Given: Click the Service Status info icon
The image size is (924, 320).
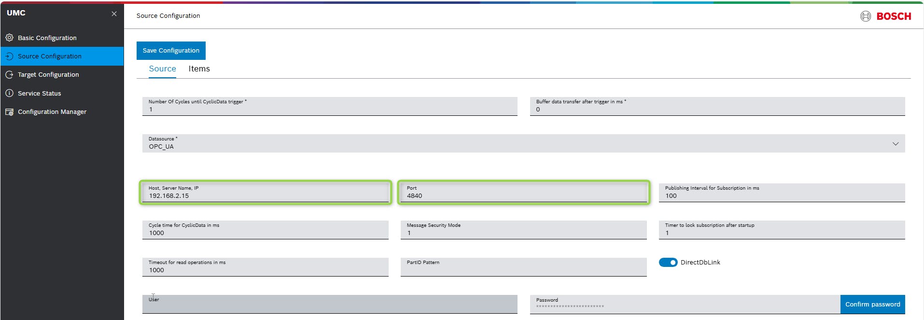Looking at the screenshot, I should click(x=9, y=93).
